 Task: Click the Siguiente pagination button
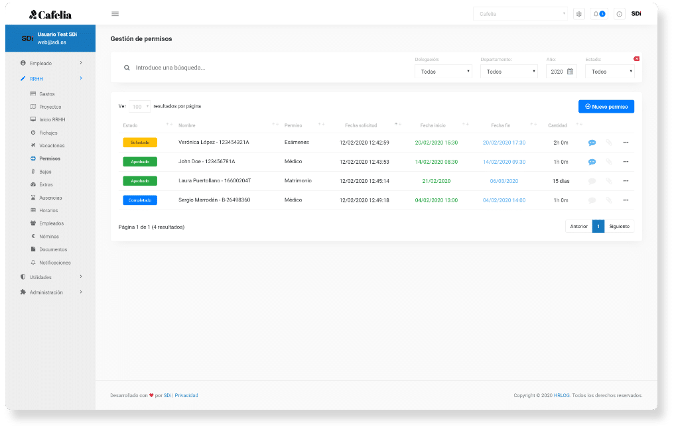(x=619, y=226)
